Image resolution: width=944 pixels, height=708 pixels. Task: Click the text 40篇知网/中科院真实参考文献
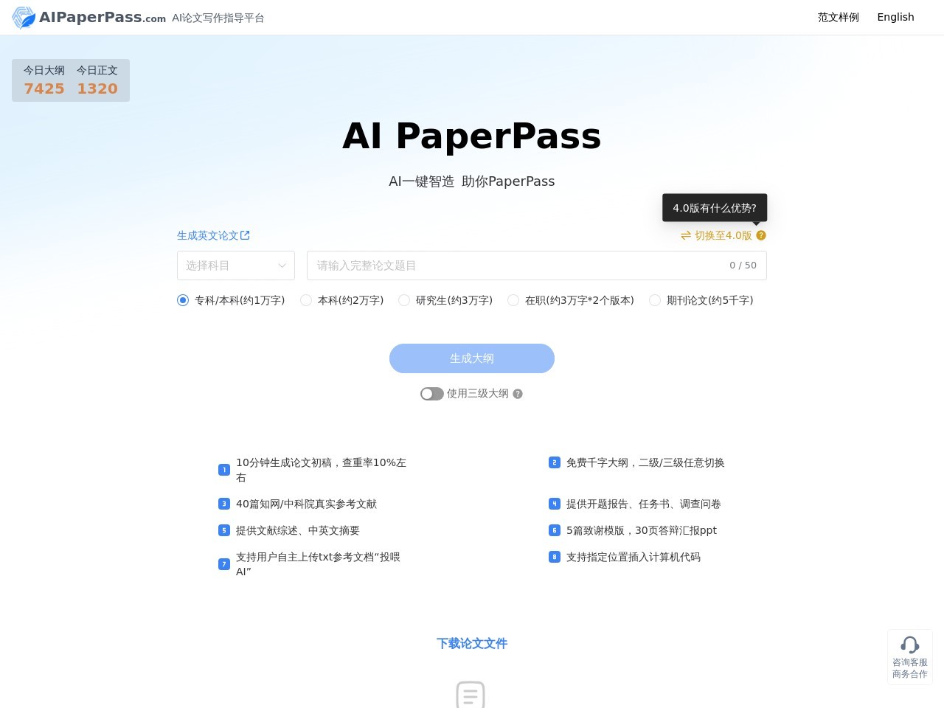coord(306,504)
